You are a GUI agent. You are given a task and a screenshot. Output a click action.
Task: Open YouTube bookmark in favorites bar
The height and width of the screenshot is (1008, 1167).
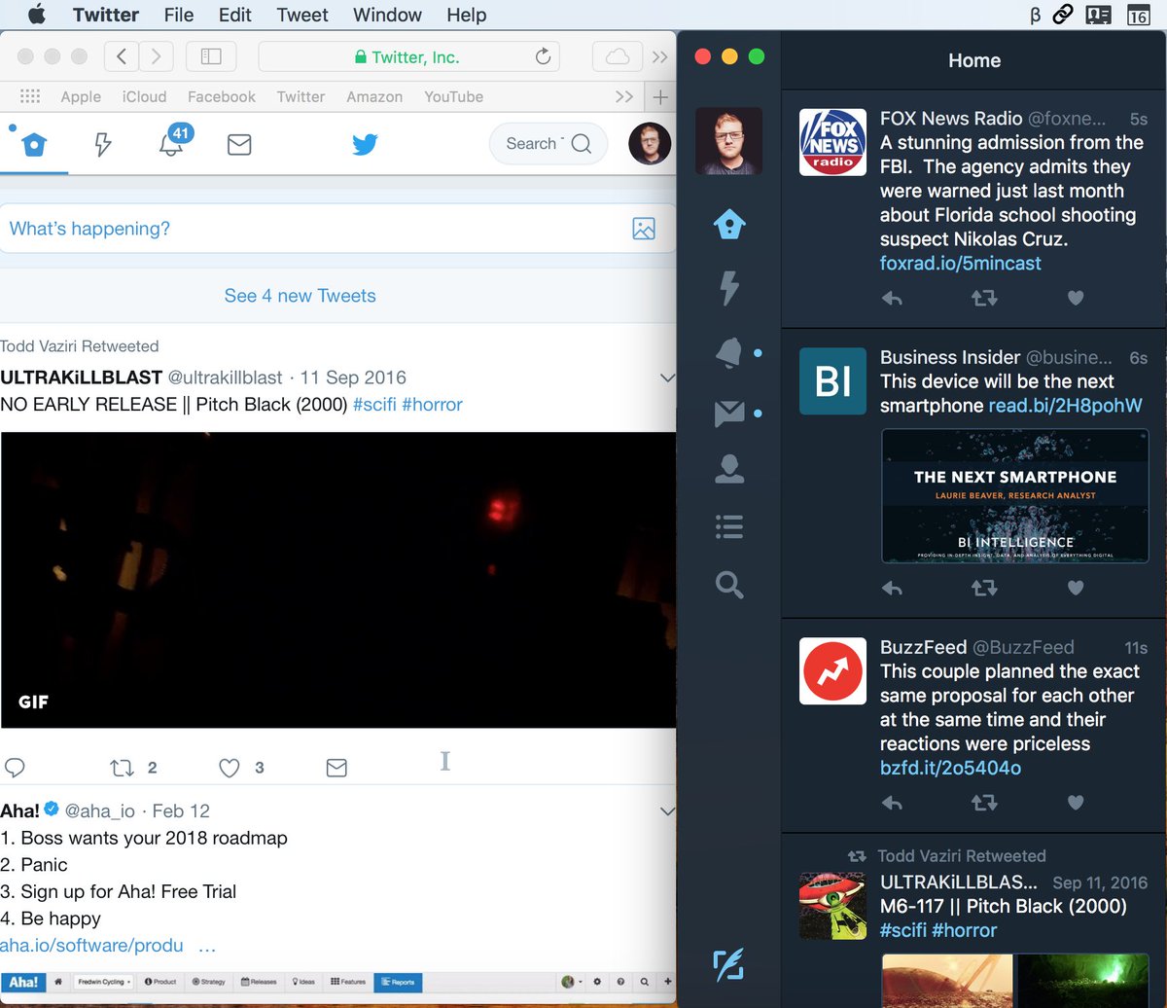[453, 96]
